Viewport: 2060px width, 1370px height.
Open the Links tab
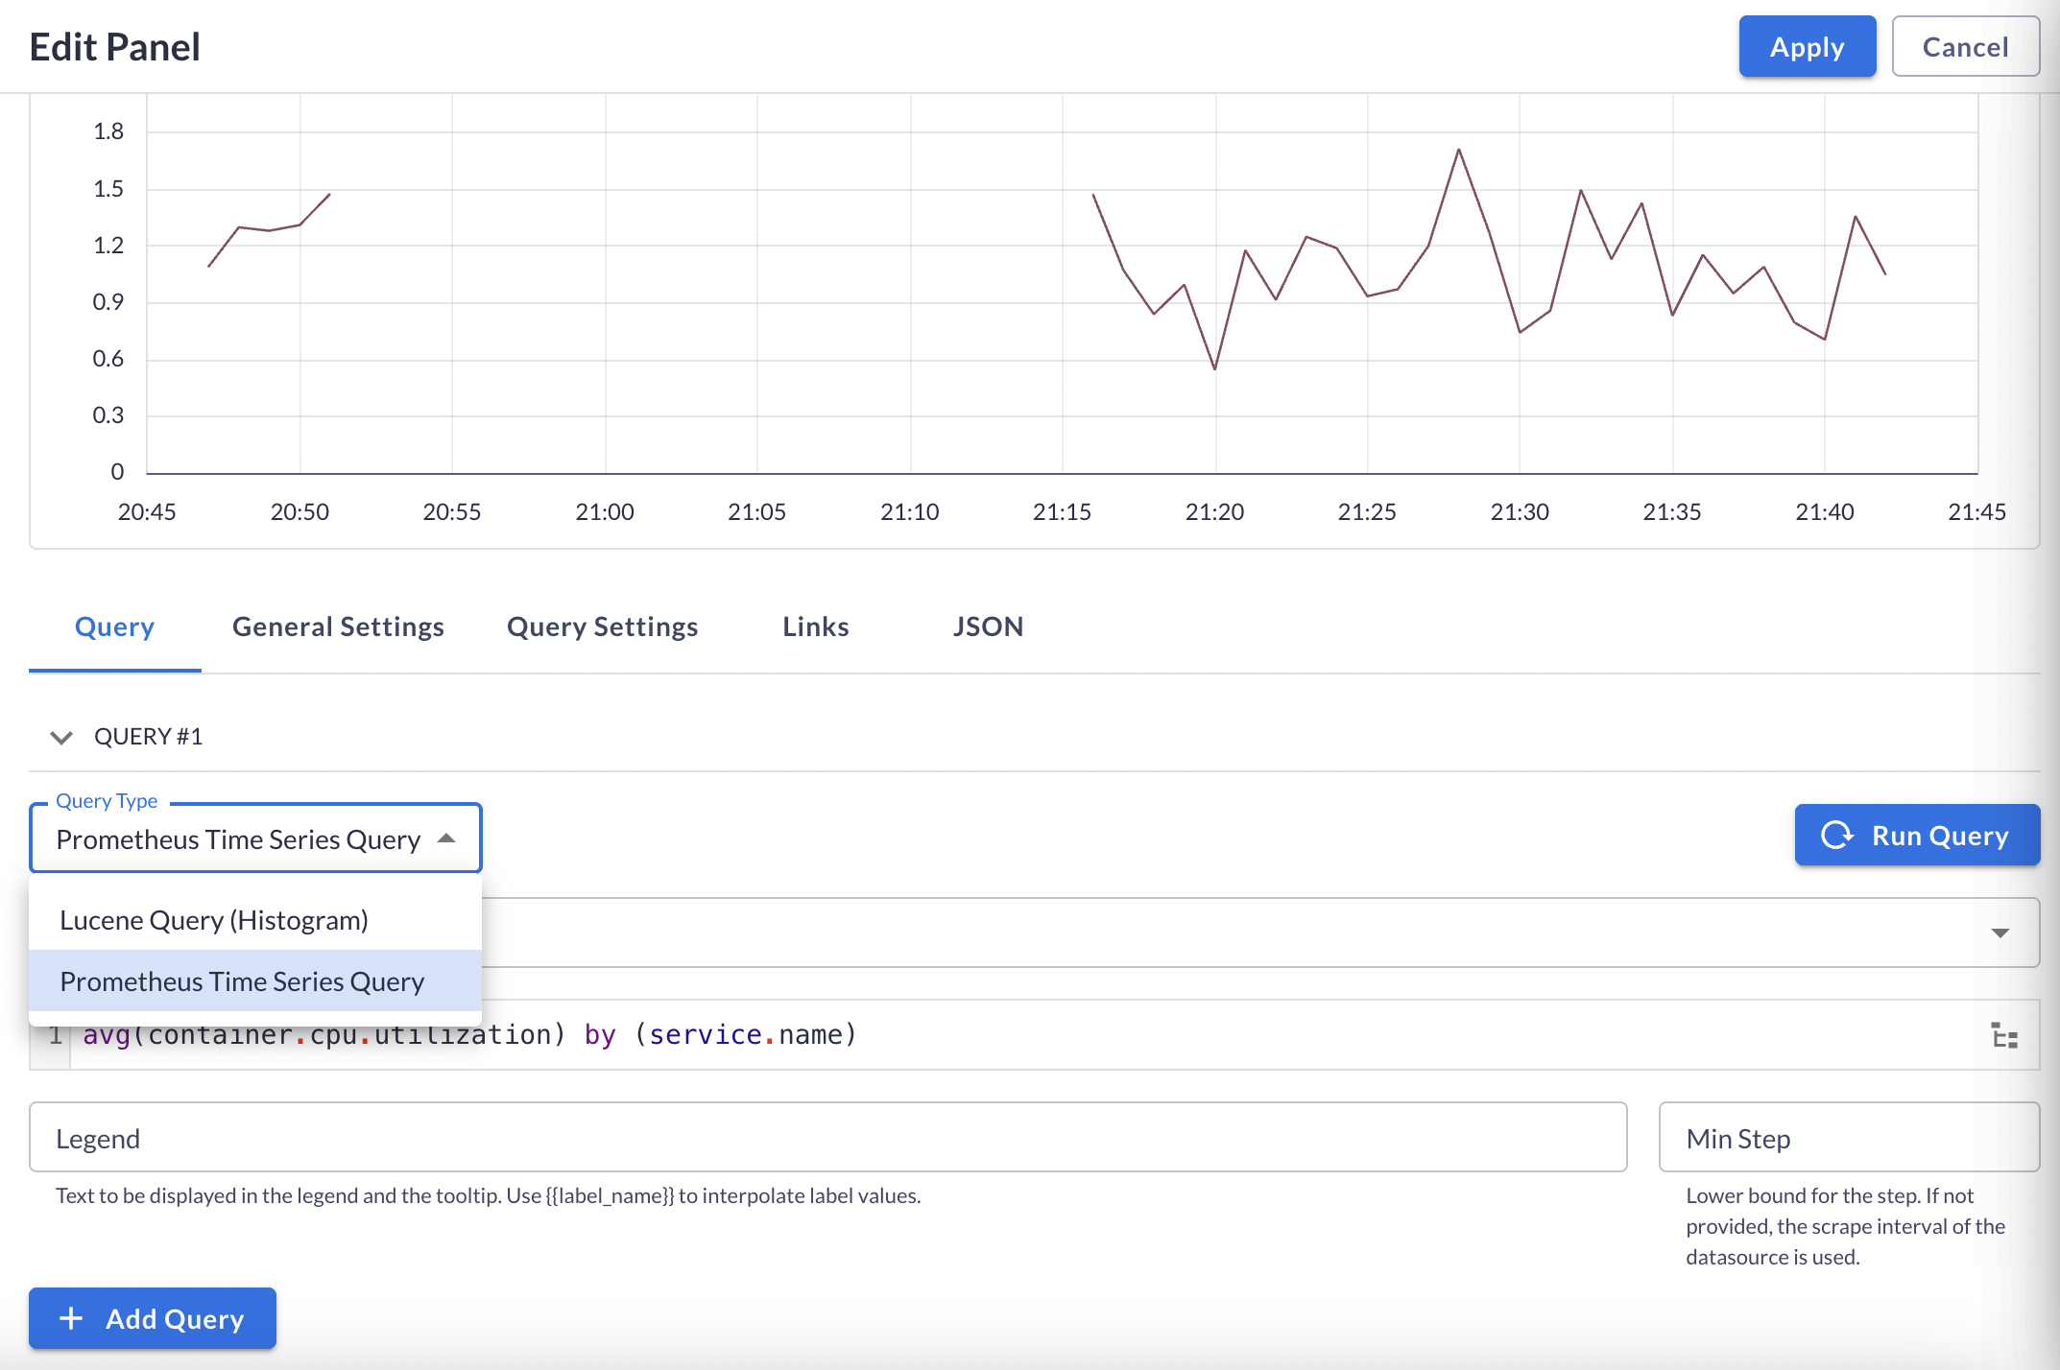(815, 626)
